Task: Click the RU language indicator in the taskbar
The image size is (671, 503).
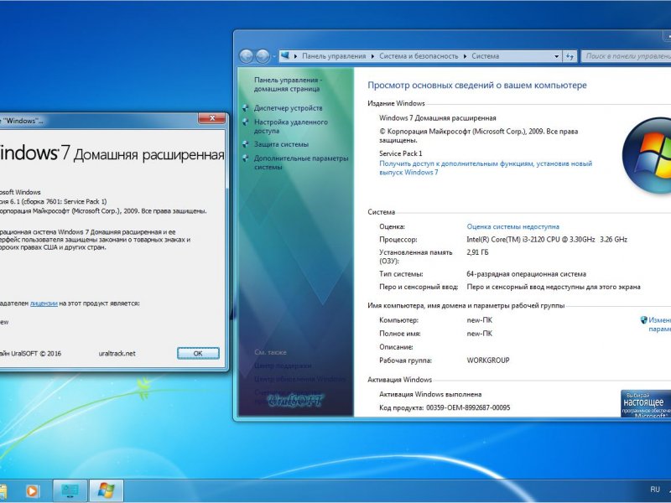Action: (x=655, y=490)
